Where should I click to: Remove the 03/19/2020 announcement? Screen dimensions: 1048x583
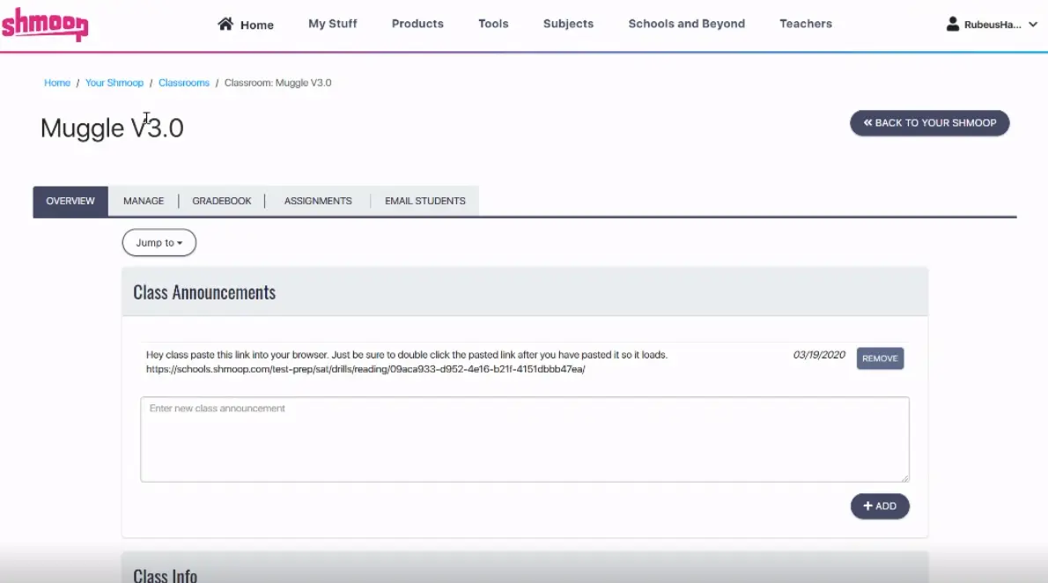[x=880, y=358]
